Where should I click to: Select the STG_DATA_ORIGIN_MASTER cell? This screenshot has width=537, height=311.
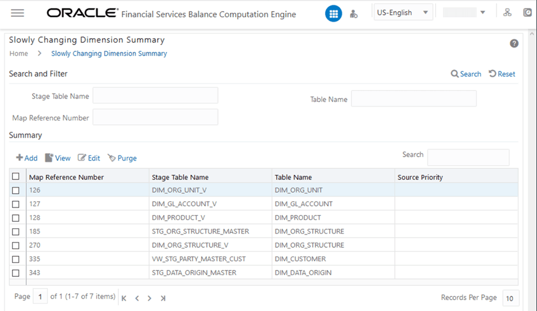point(211,273)
